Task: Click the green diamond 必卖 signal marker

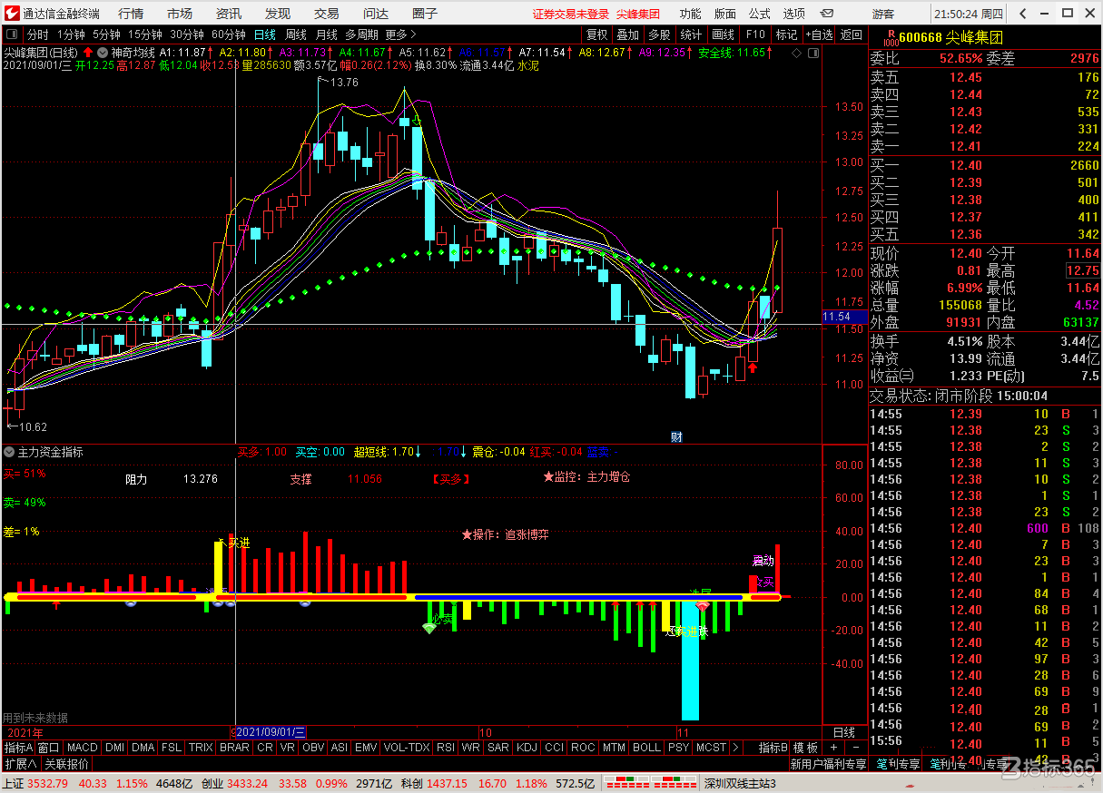Action: [429, 628]
